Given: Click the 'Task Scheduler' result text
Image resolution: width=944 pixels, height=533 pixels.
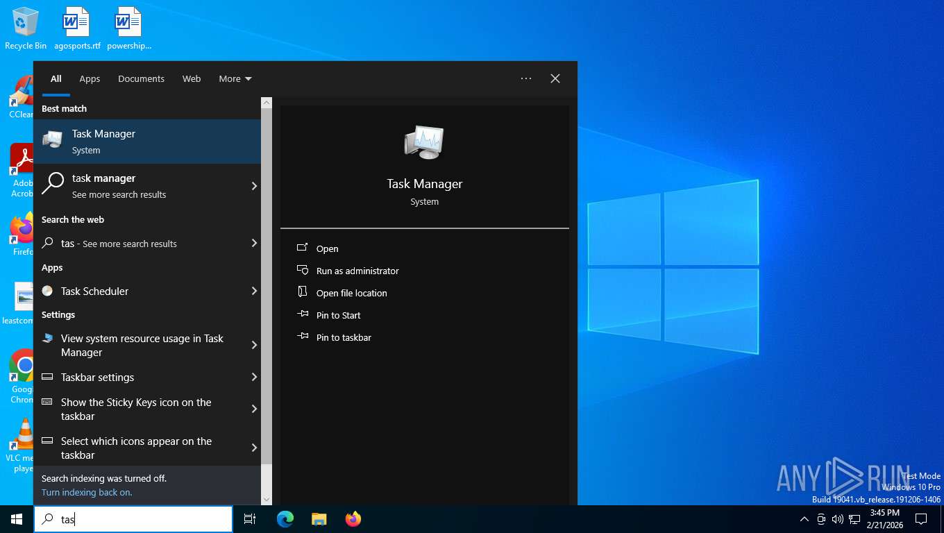Looking at the screenshot, I should tap(94, 291).
